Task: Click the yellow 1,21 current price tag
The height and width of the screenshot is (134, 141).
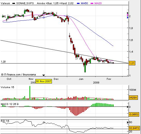Action: (x=132, y=63)
